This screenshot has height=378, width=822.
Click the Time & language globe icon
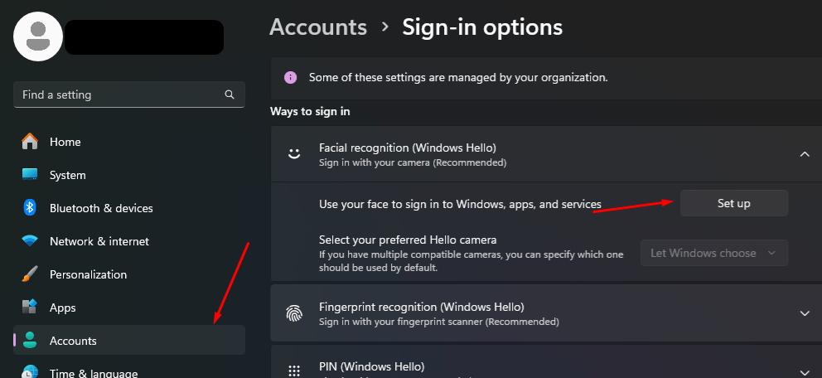(x=30, y=372)
